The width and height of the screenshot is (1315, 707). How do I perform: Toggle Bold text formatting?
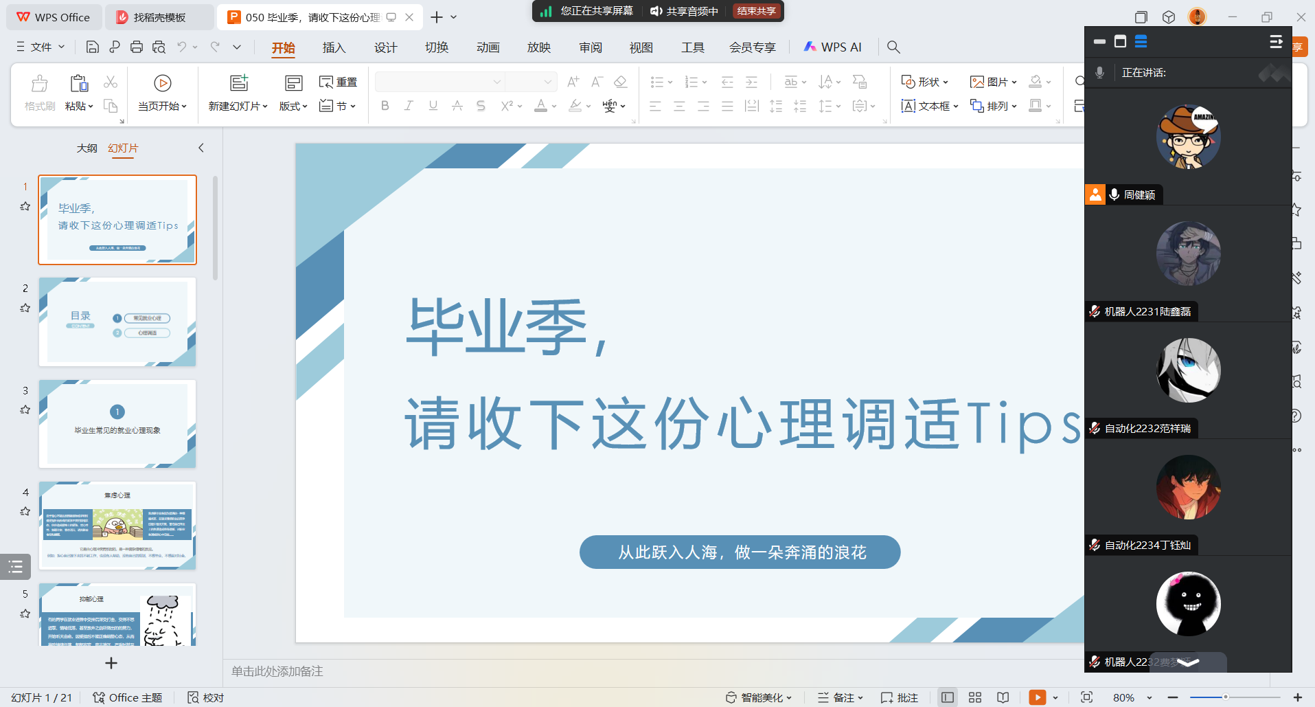click(385, 106)
